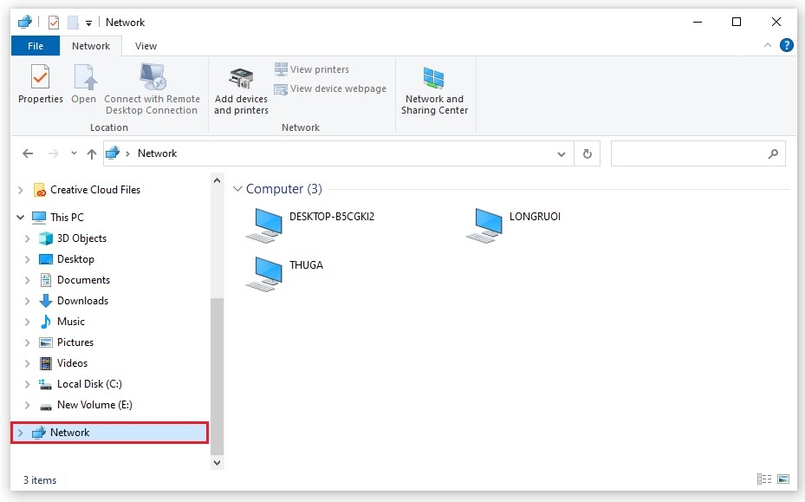Screen dimensions: 805x502
Task: Go back to previous location
Action: [28, 153]
